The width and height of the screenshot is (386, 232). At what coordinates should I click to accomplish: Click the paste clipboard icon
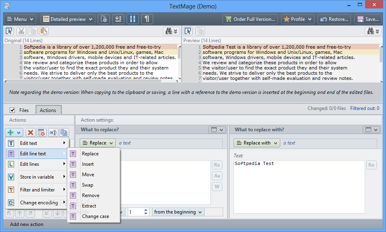tap(43, 31)
